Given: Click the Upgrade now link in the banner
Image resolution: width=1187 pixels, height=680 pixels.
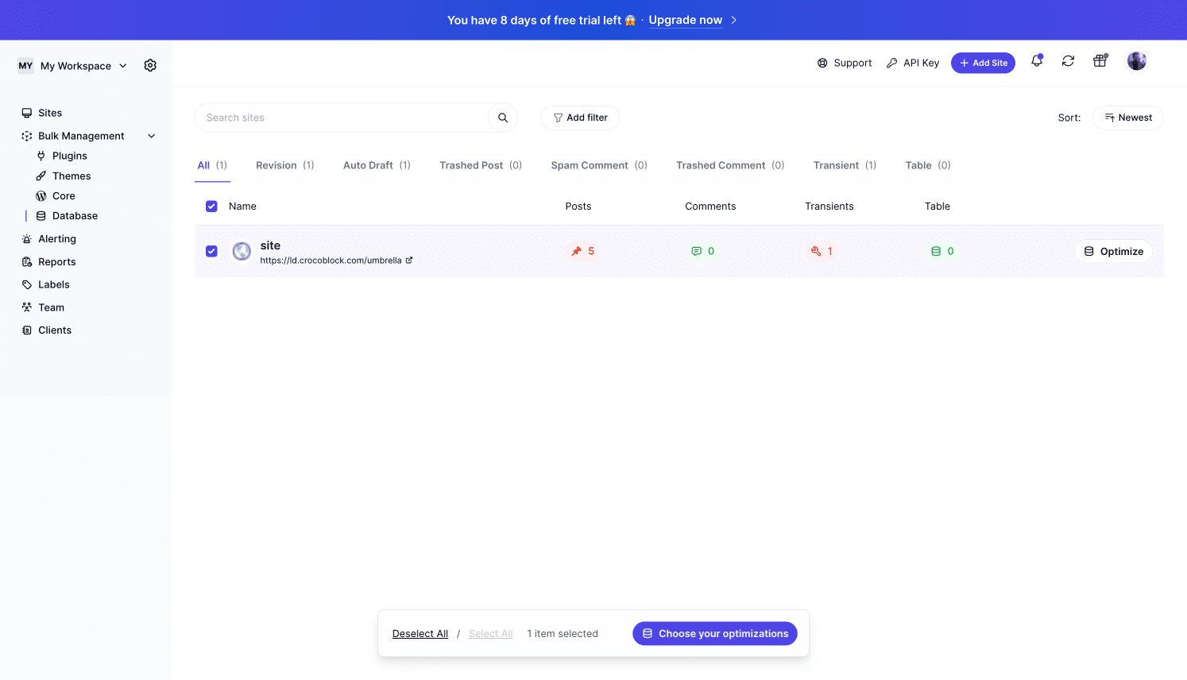Looking at the screenshot, I should click(685, 20).
